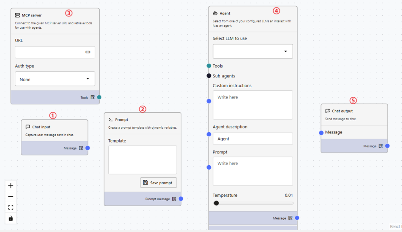
Task: Click the MCP server node icon
Action: click(17, 15)
